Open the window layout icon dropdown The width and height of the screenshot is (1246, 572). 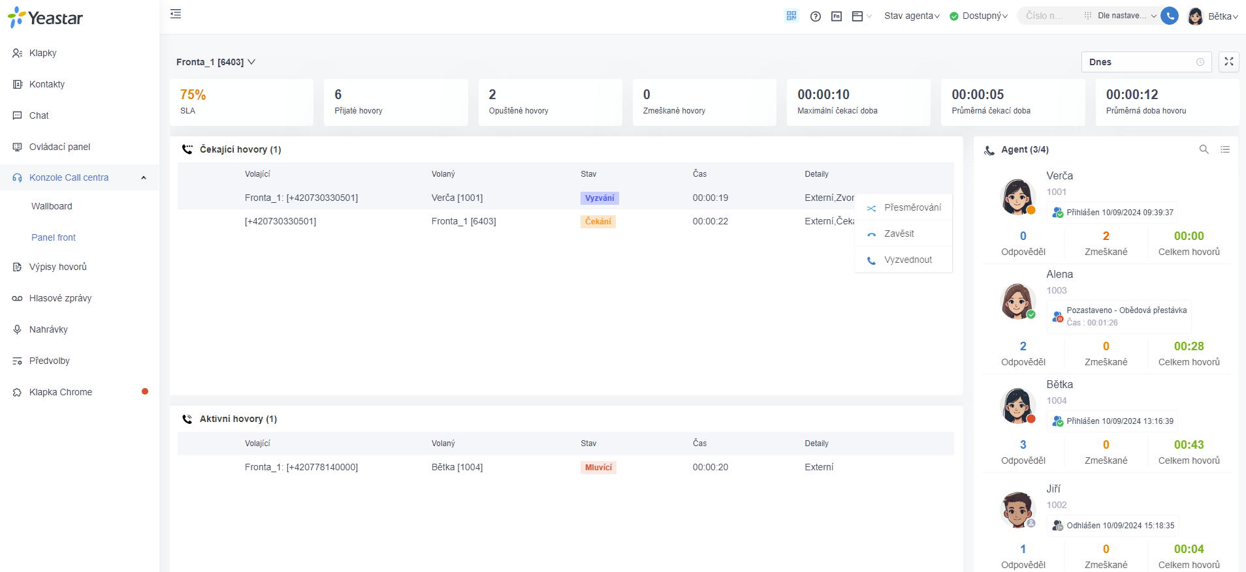point(861,16)
